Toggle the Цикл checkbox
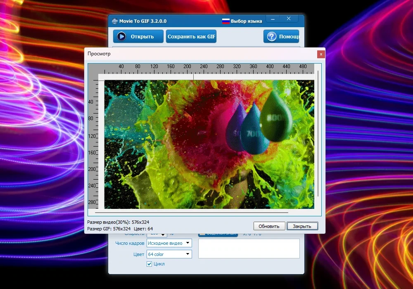This screenshot has width=413, height=289. 150,264
